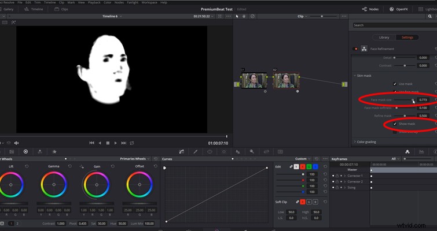Click the Timeline button
This screenshot has height=231, width=437.
[34, 9]
